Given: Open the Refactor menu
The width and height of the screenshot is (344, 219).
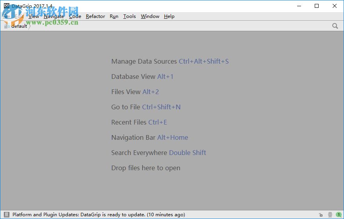Looking at the screenshot, I should pos(95,16).
